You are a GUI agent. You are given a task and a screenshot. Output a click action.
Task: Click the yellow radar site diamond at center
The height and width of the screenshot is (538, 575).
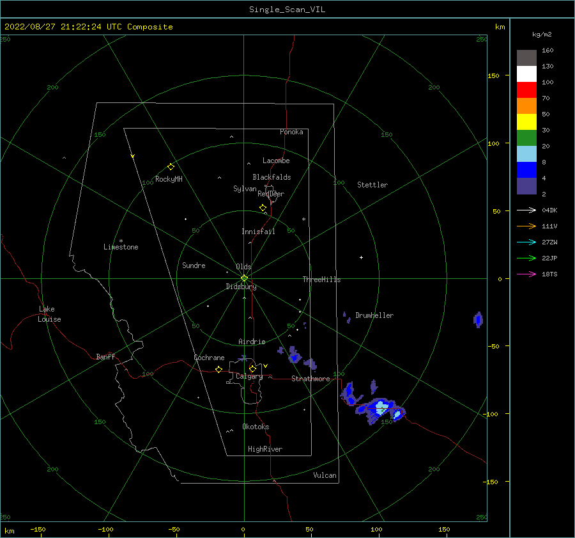pyautogui.click(x=244, y=278)
